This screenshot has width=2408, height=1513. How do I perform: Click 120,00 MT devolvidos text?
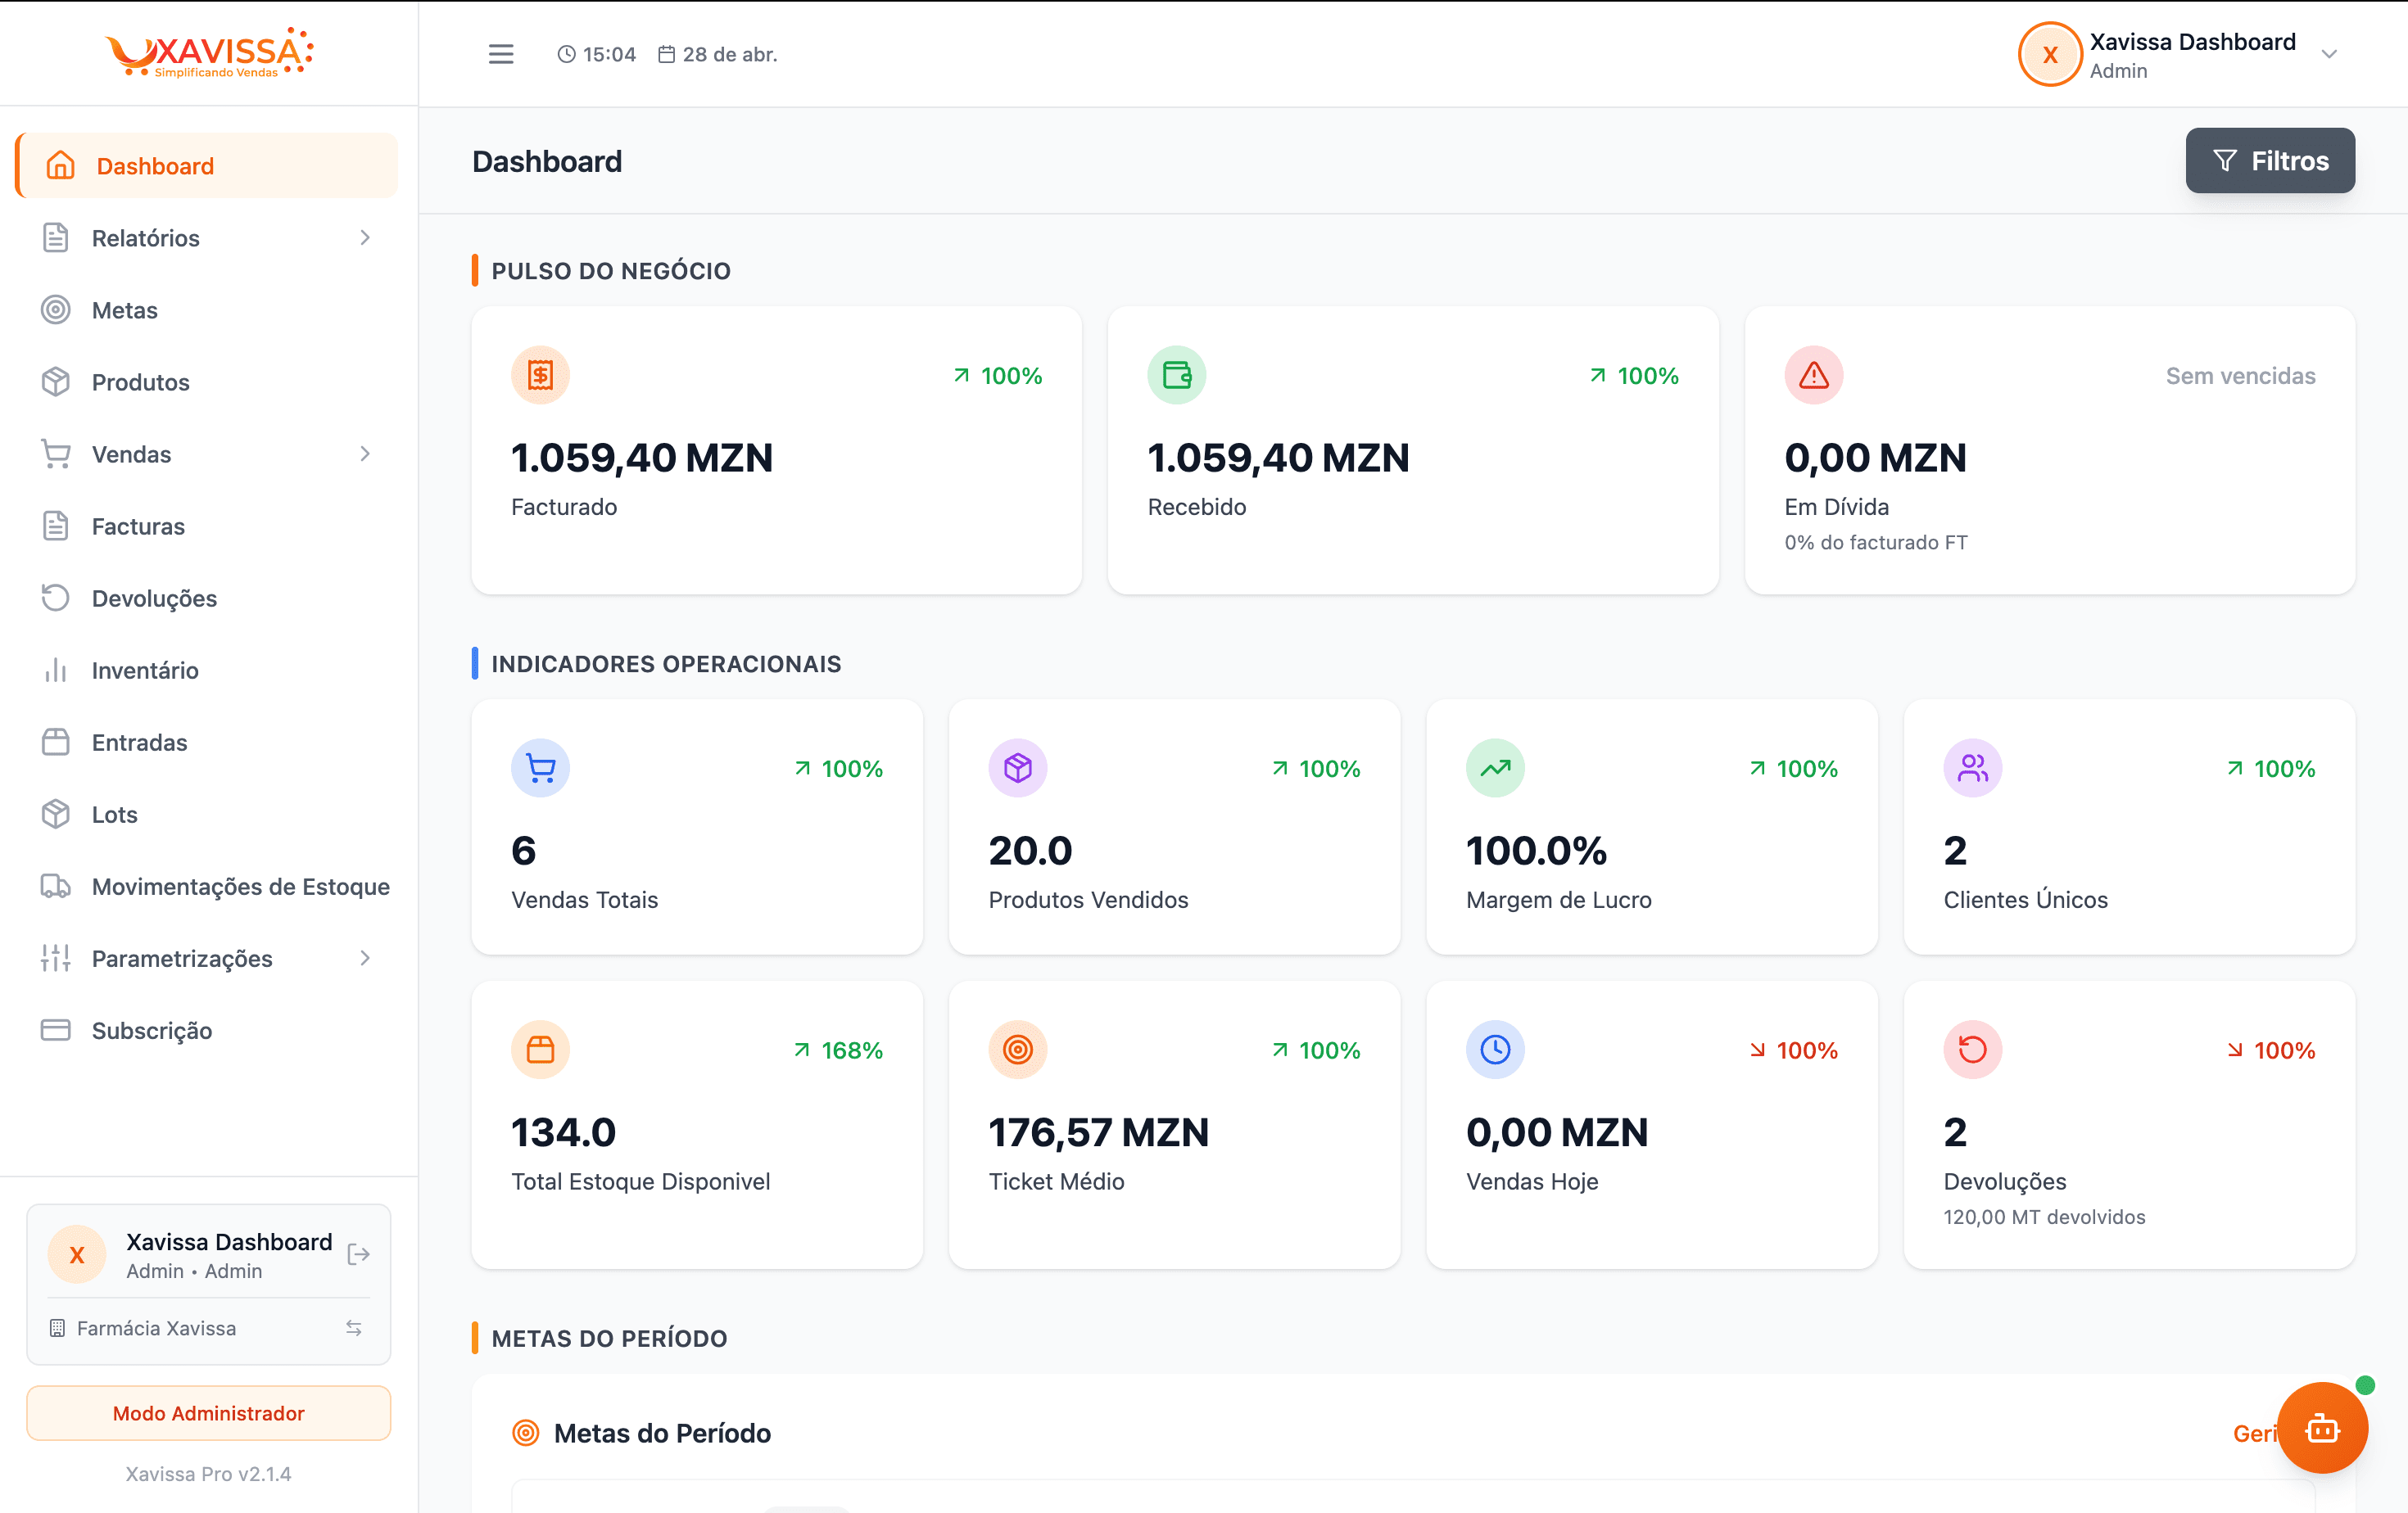2044,1217
